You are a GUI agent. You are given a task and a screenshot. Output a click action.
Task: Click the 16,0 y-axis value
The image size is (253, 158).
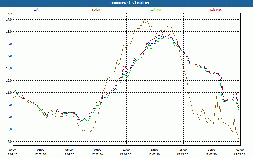pos(9,32)
